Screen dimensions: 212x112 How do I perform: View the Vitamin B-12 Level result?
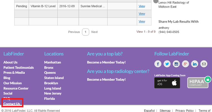click(x=142, y=6)
